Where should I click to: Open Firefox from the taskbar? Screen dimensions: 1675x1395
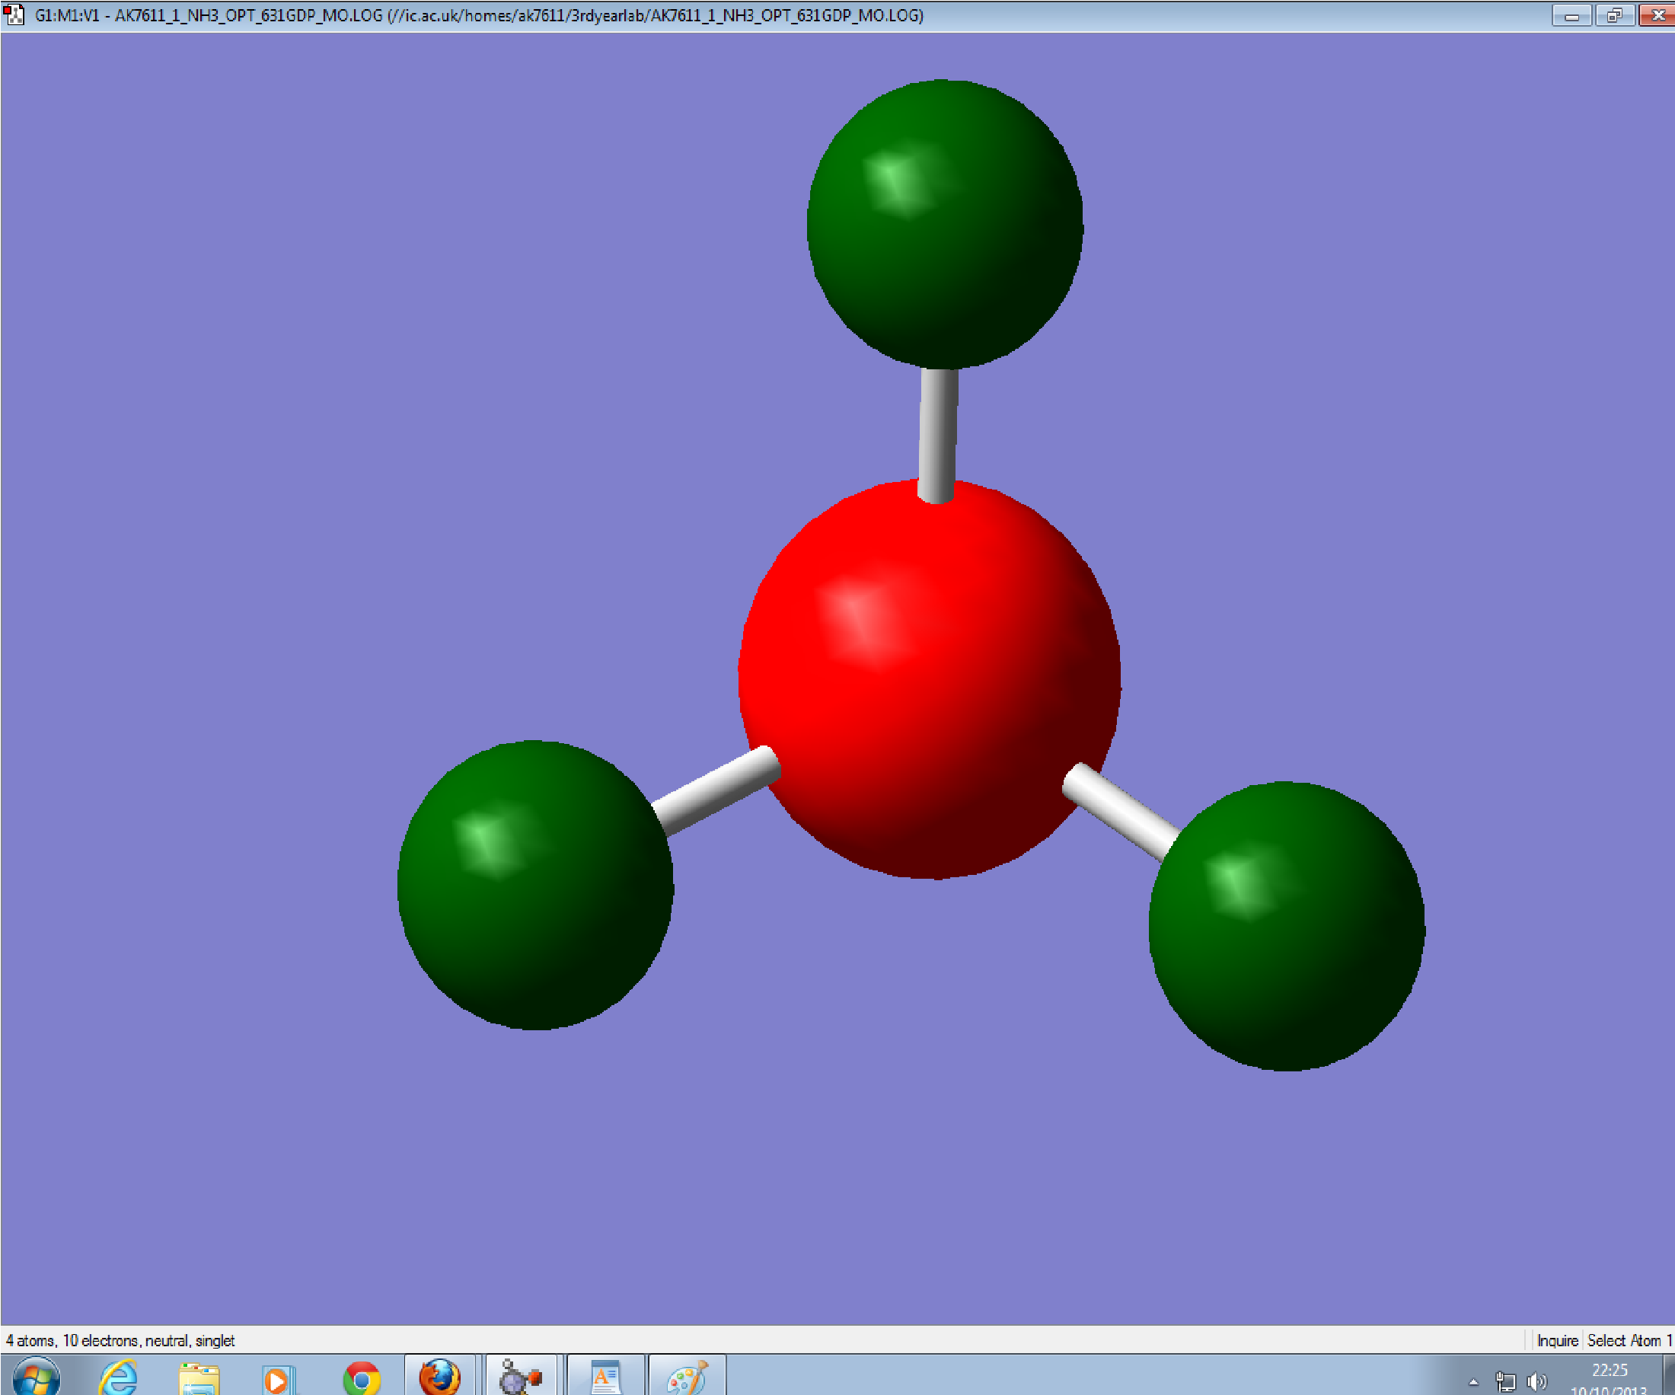coord(439,1377)
